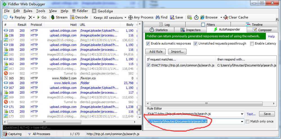Screen dimensions: 281x139
Task: Select session 156 post icon
Action: [x=6, y=35]
